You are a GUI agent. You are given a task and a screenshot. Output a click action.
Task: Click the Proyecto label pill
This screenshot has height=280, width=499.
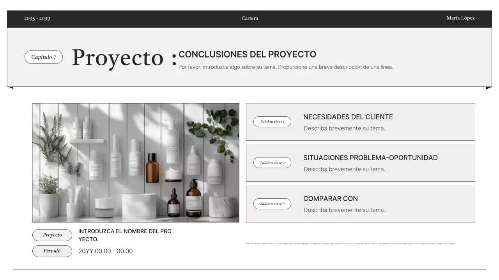52,235
